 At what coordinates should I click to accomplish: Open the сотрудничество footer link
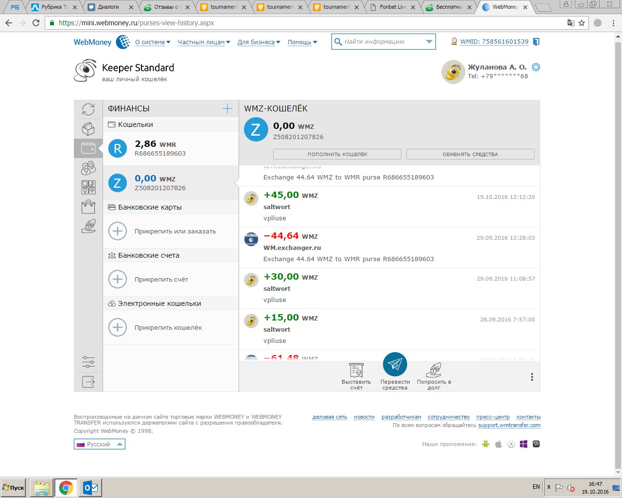tap(449, 417)
